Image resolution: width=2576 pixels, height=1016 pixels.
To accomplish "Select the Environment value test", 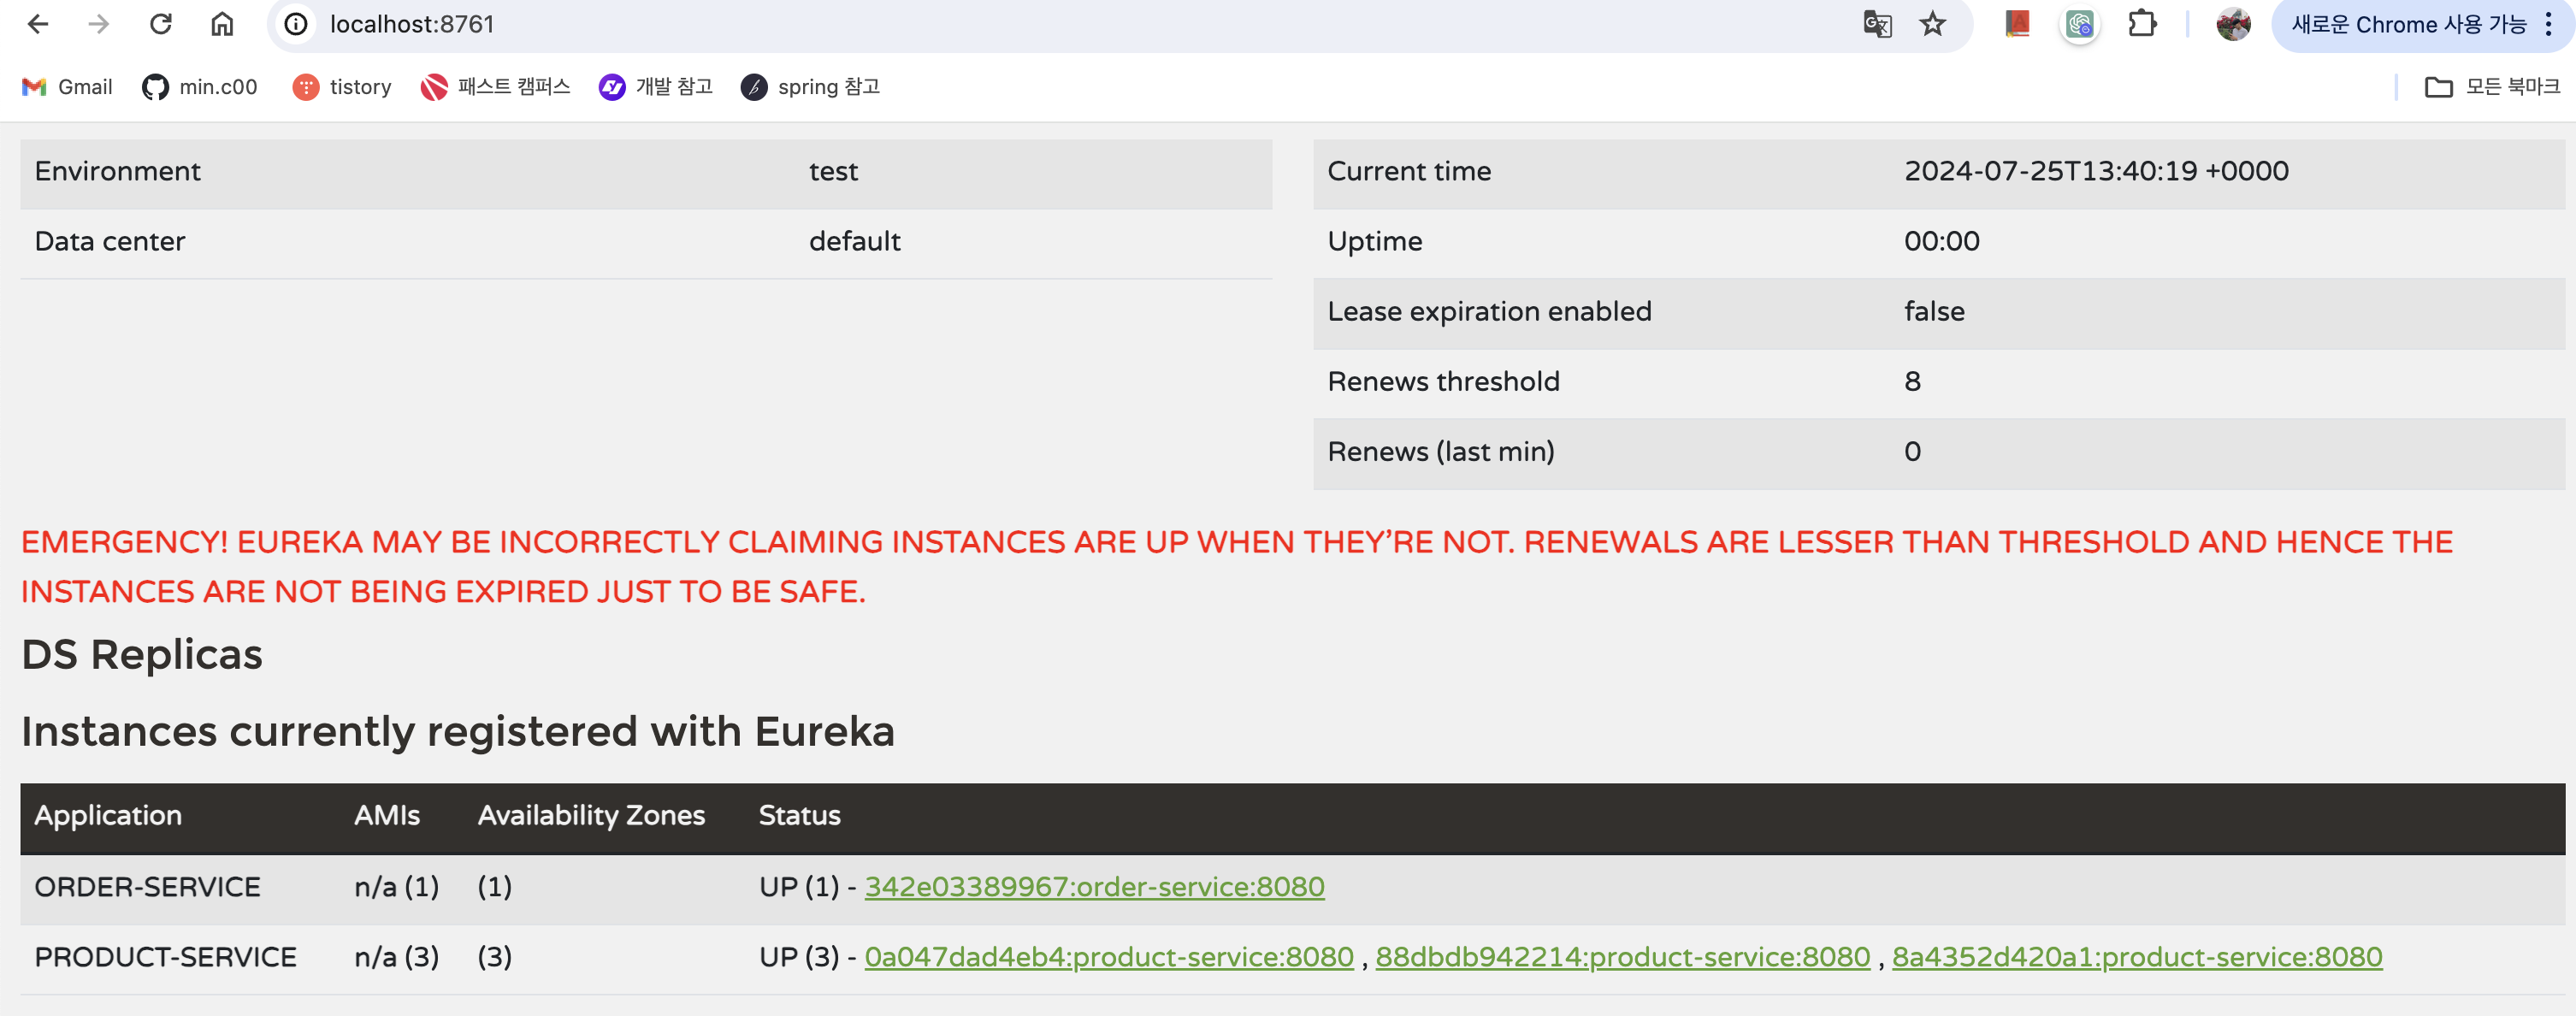I will click(833, 171).
